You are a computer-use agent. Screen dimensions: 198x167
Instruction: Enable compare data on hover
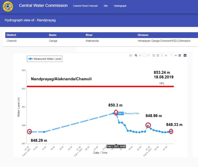point(179,55)
